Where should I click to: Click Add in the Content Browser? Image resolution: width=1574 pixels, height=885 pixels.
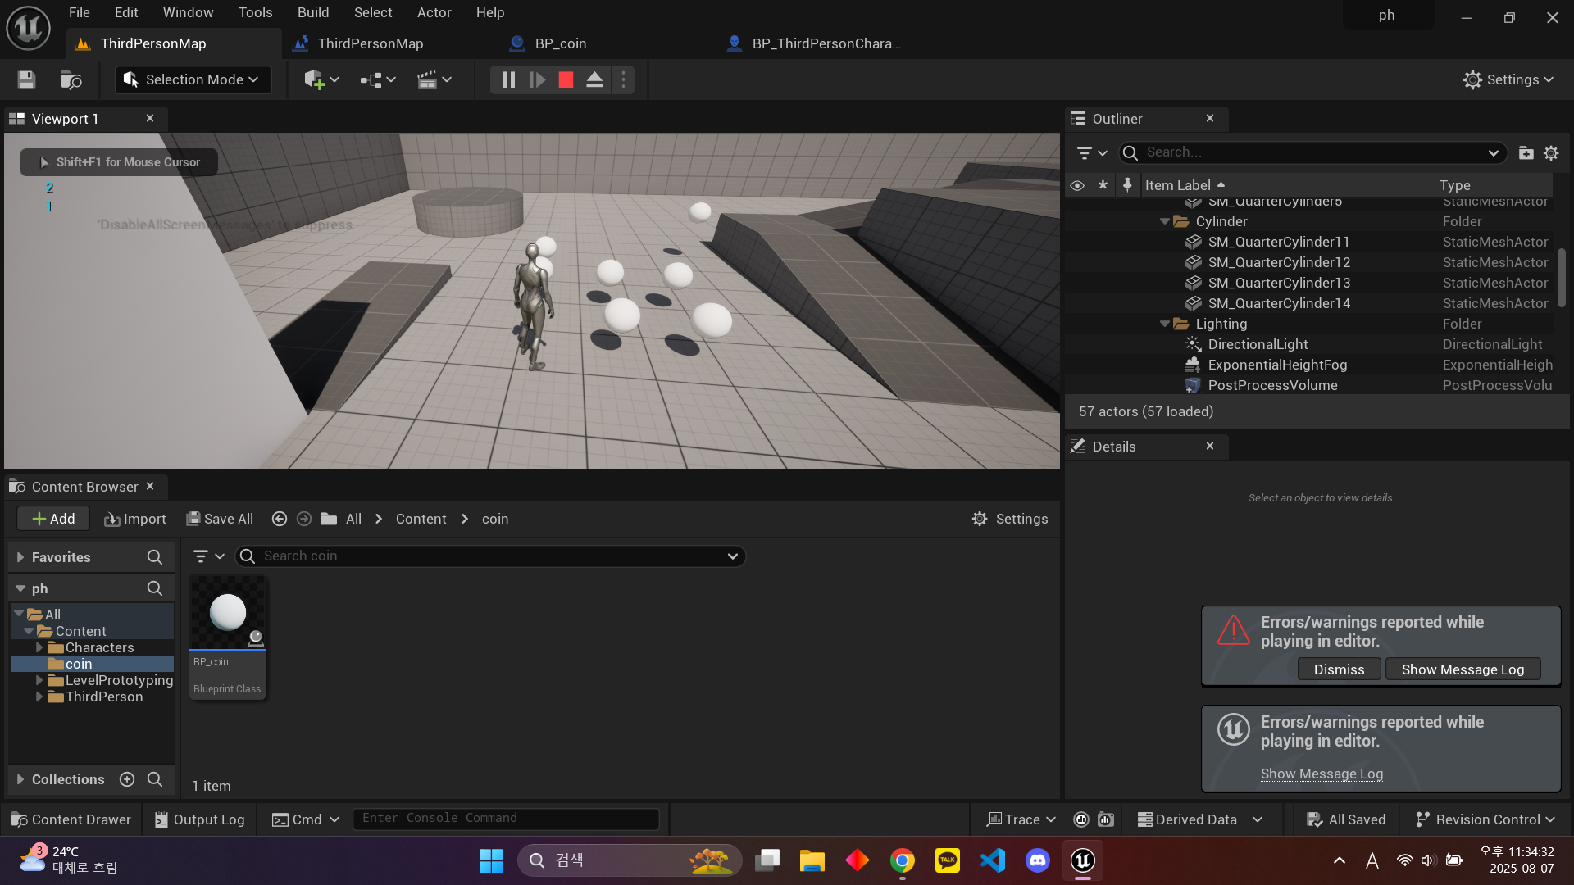(53, 519)
